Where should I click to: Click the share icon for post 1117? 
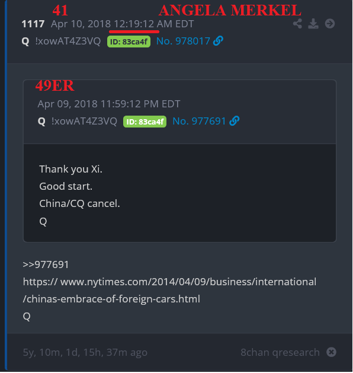point(297,24)
